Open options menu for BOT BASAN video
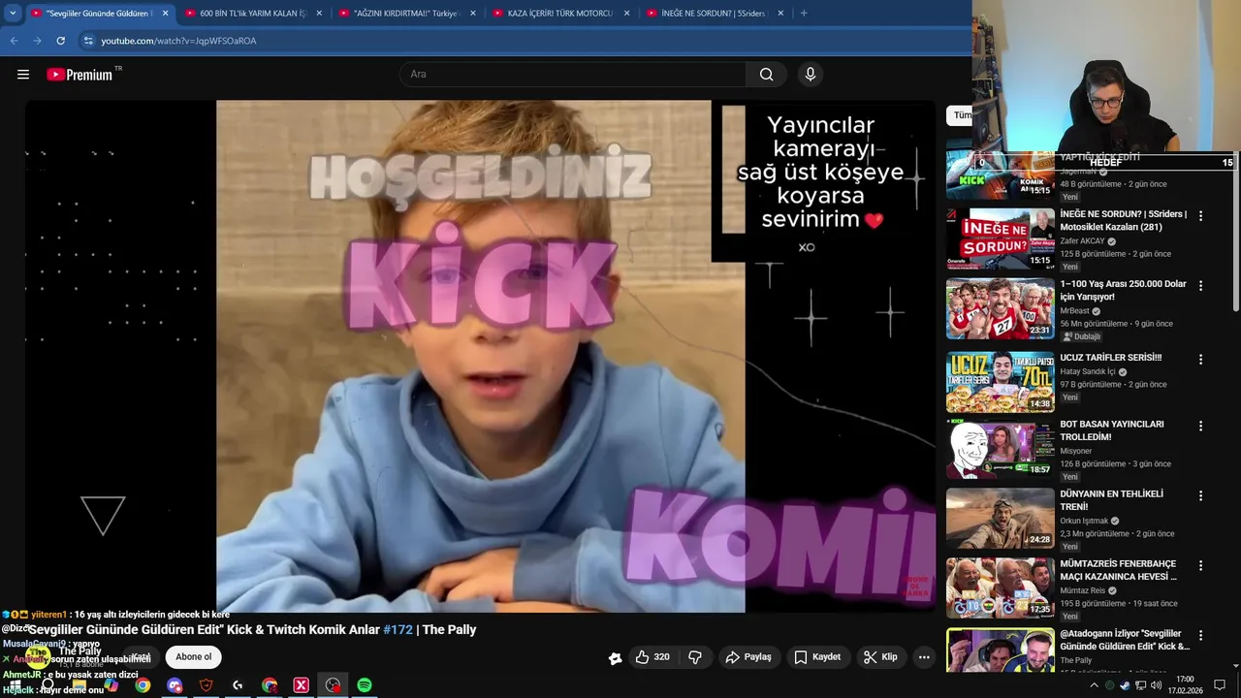The width and height of the screenshot is (1241, 698). click(1200, 426)
